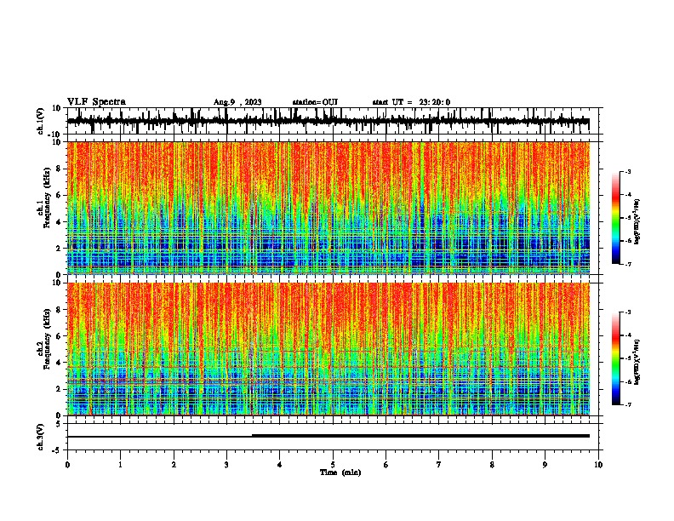Viewport: 674px width, 521px height.
Task: Click the ch.1 colorbar log(PSD) label
Action: point(637,221)
